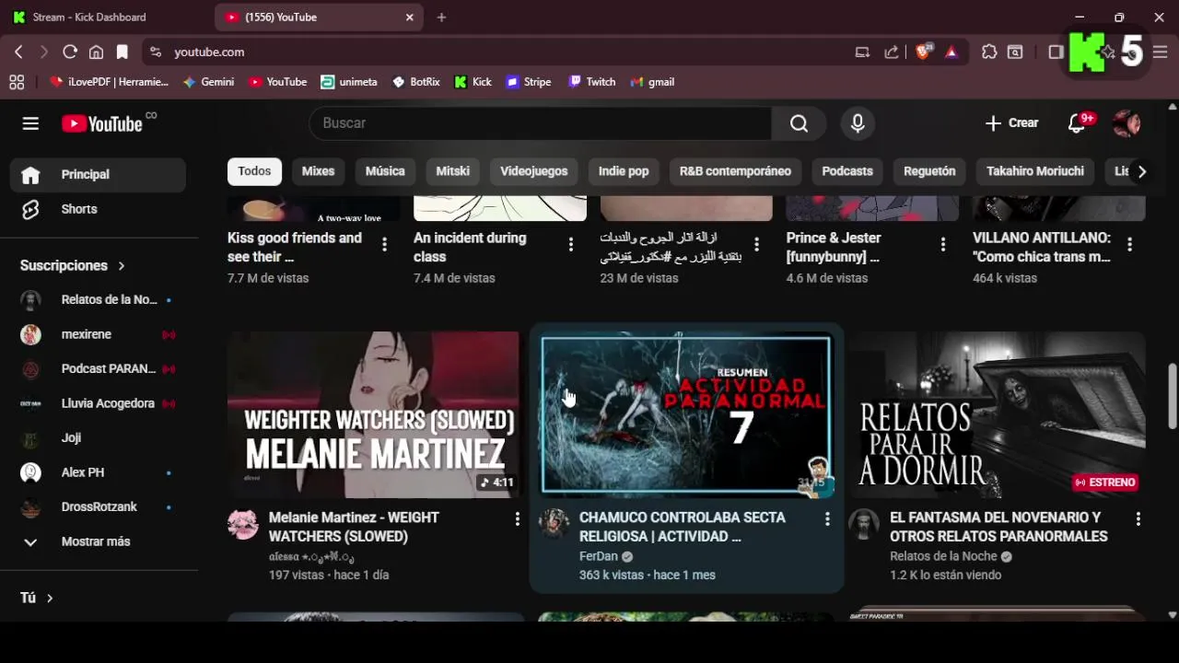Open the Kick bookmark

(473, 82)
